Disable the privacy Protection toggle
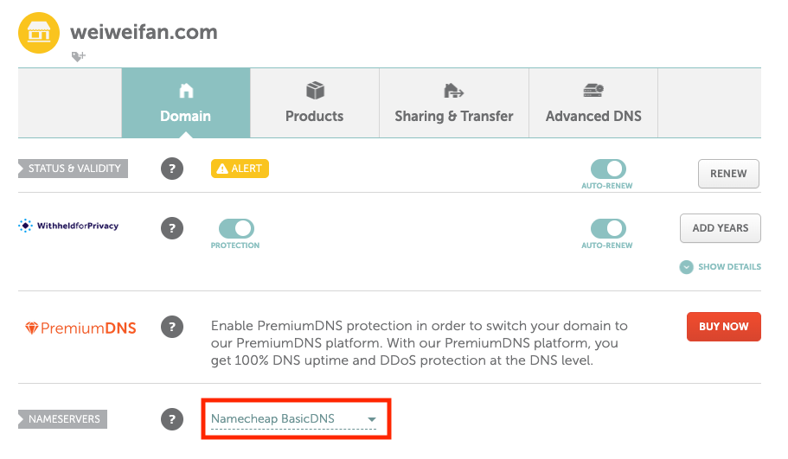 (235, 228)
